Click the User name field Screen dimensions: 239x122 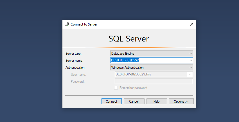coord(151,75)
